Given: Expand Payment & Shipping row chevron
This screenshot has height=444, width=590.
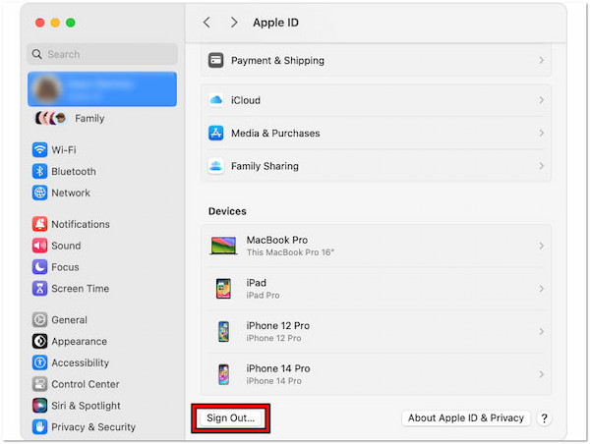Looking at the screenshot, I should [x=542, y=60].
